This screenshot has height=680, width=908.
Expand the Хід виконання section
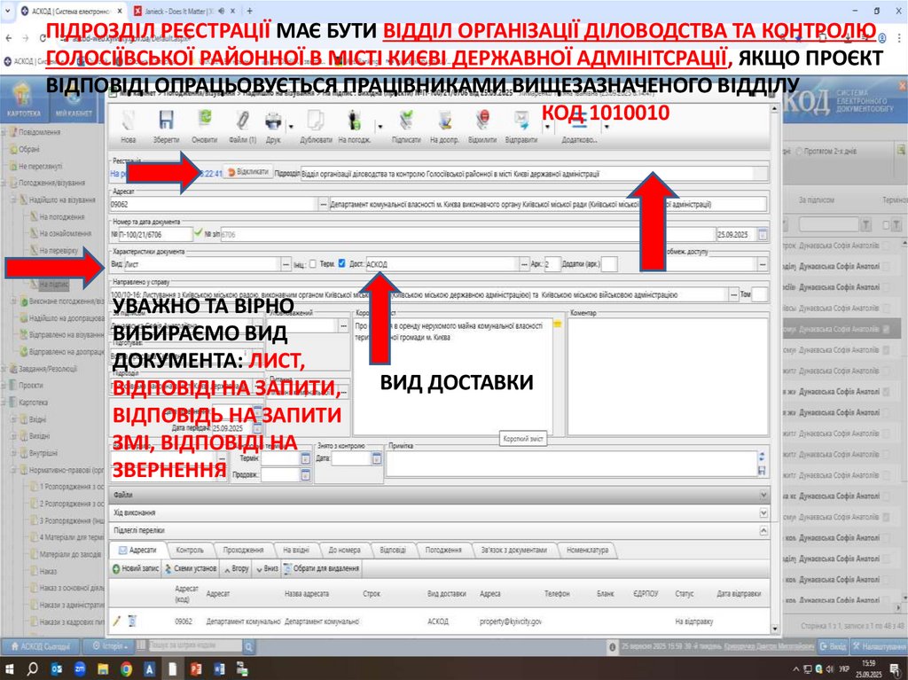tap(763, 512)
